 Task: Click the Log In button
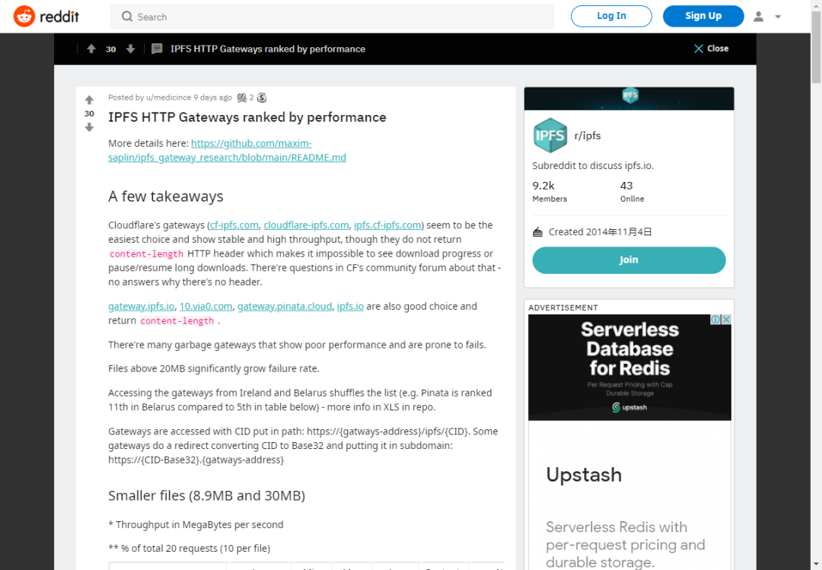[611, 16]
